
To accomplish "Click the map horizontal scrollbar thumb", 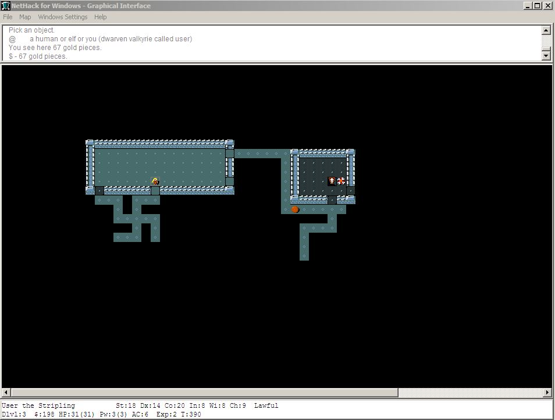I will point(205,393).
